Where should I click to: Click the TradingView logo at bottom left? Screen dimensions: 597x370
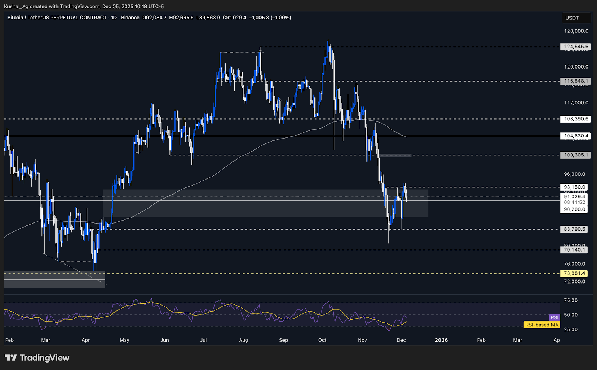(36, 358)
